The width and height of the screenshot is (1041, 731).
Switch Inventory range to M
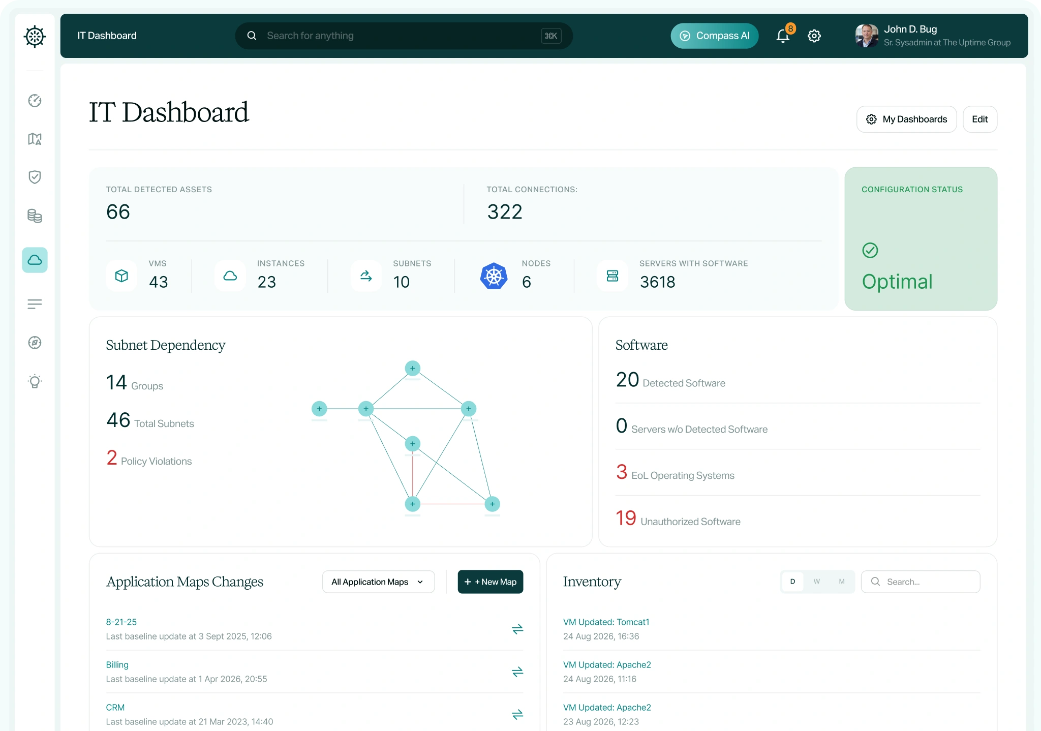[x=842, y=582]
